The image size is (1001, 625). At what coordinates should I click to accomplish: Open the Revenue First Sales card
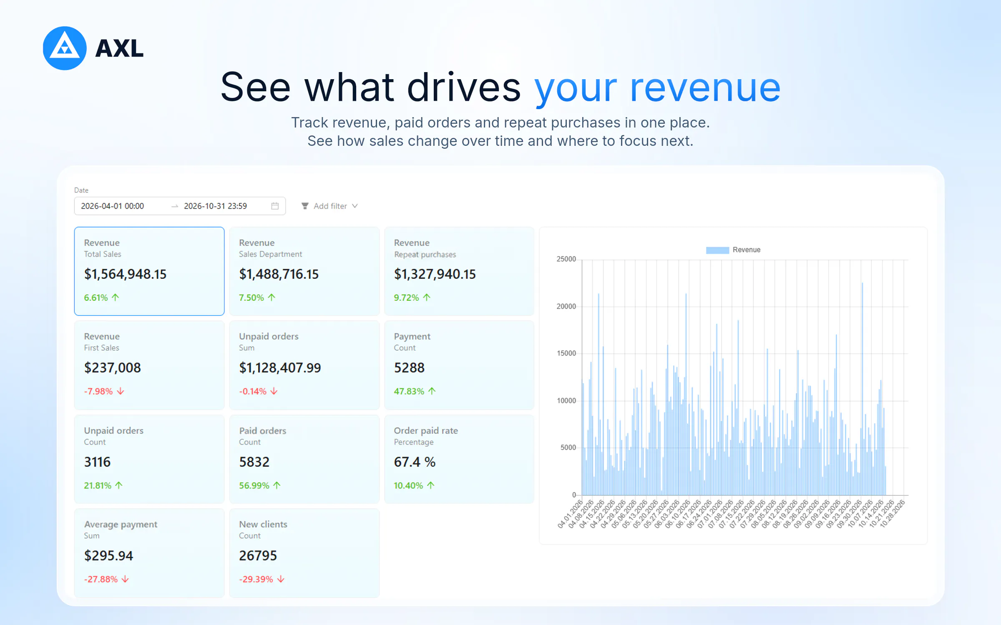(149, 365)
